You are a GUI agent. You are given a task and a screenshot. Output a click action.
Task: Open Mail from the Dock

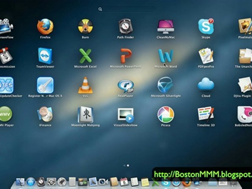pyautogui.click(x=93, y=182)
